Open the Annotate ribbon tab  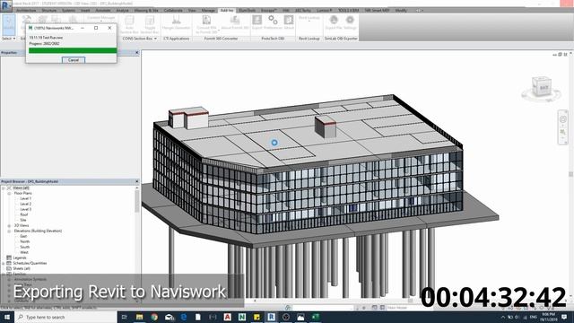[103, 11]
